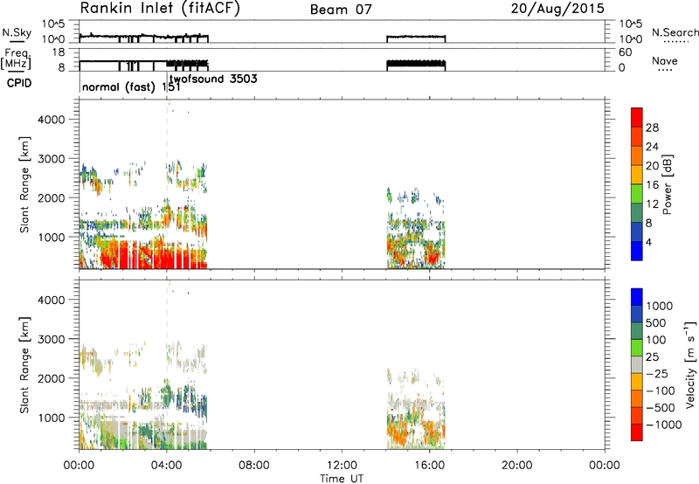Select the 'twofsound 3503' CPID text
The width and height of the screenshot is (699, 484).
(213, 79)
